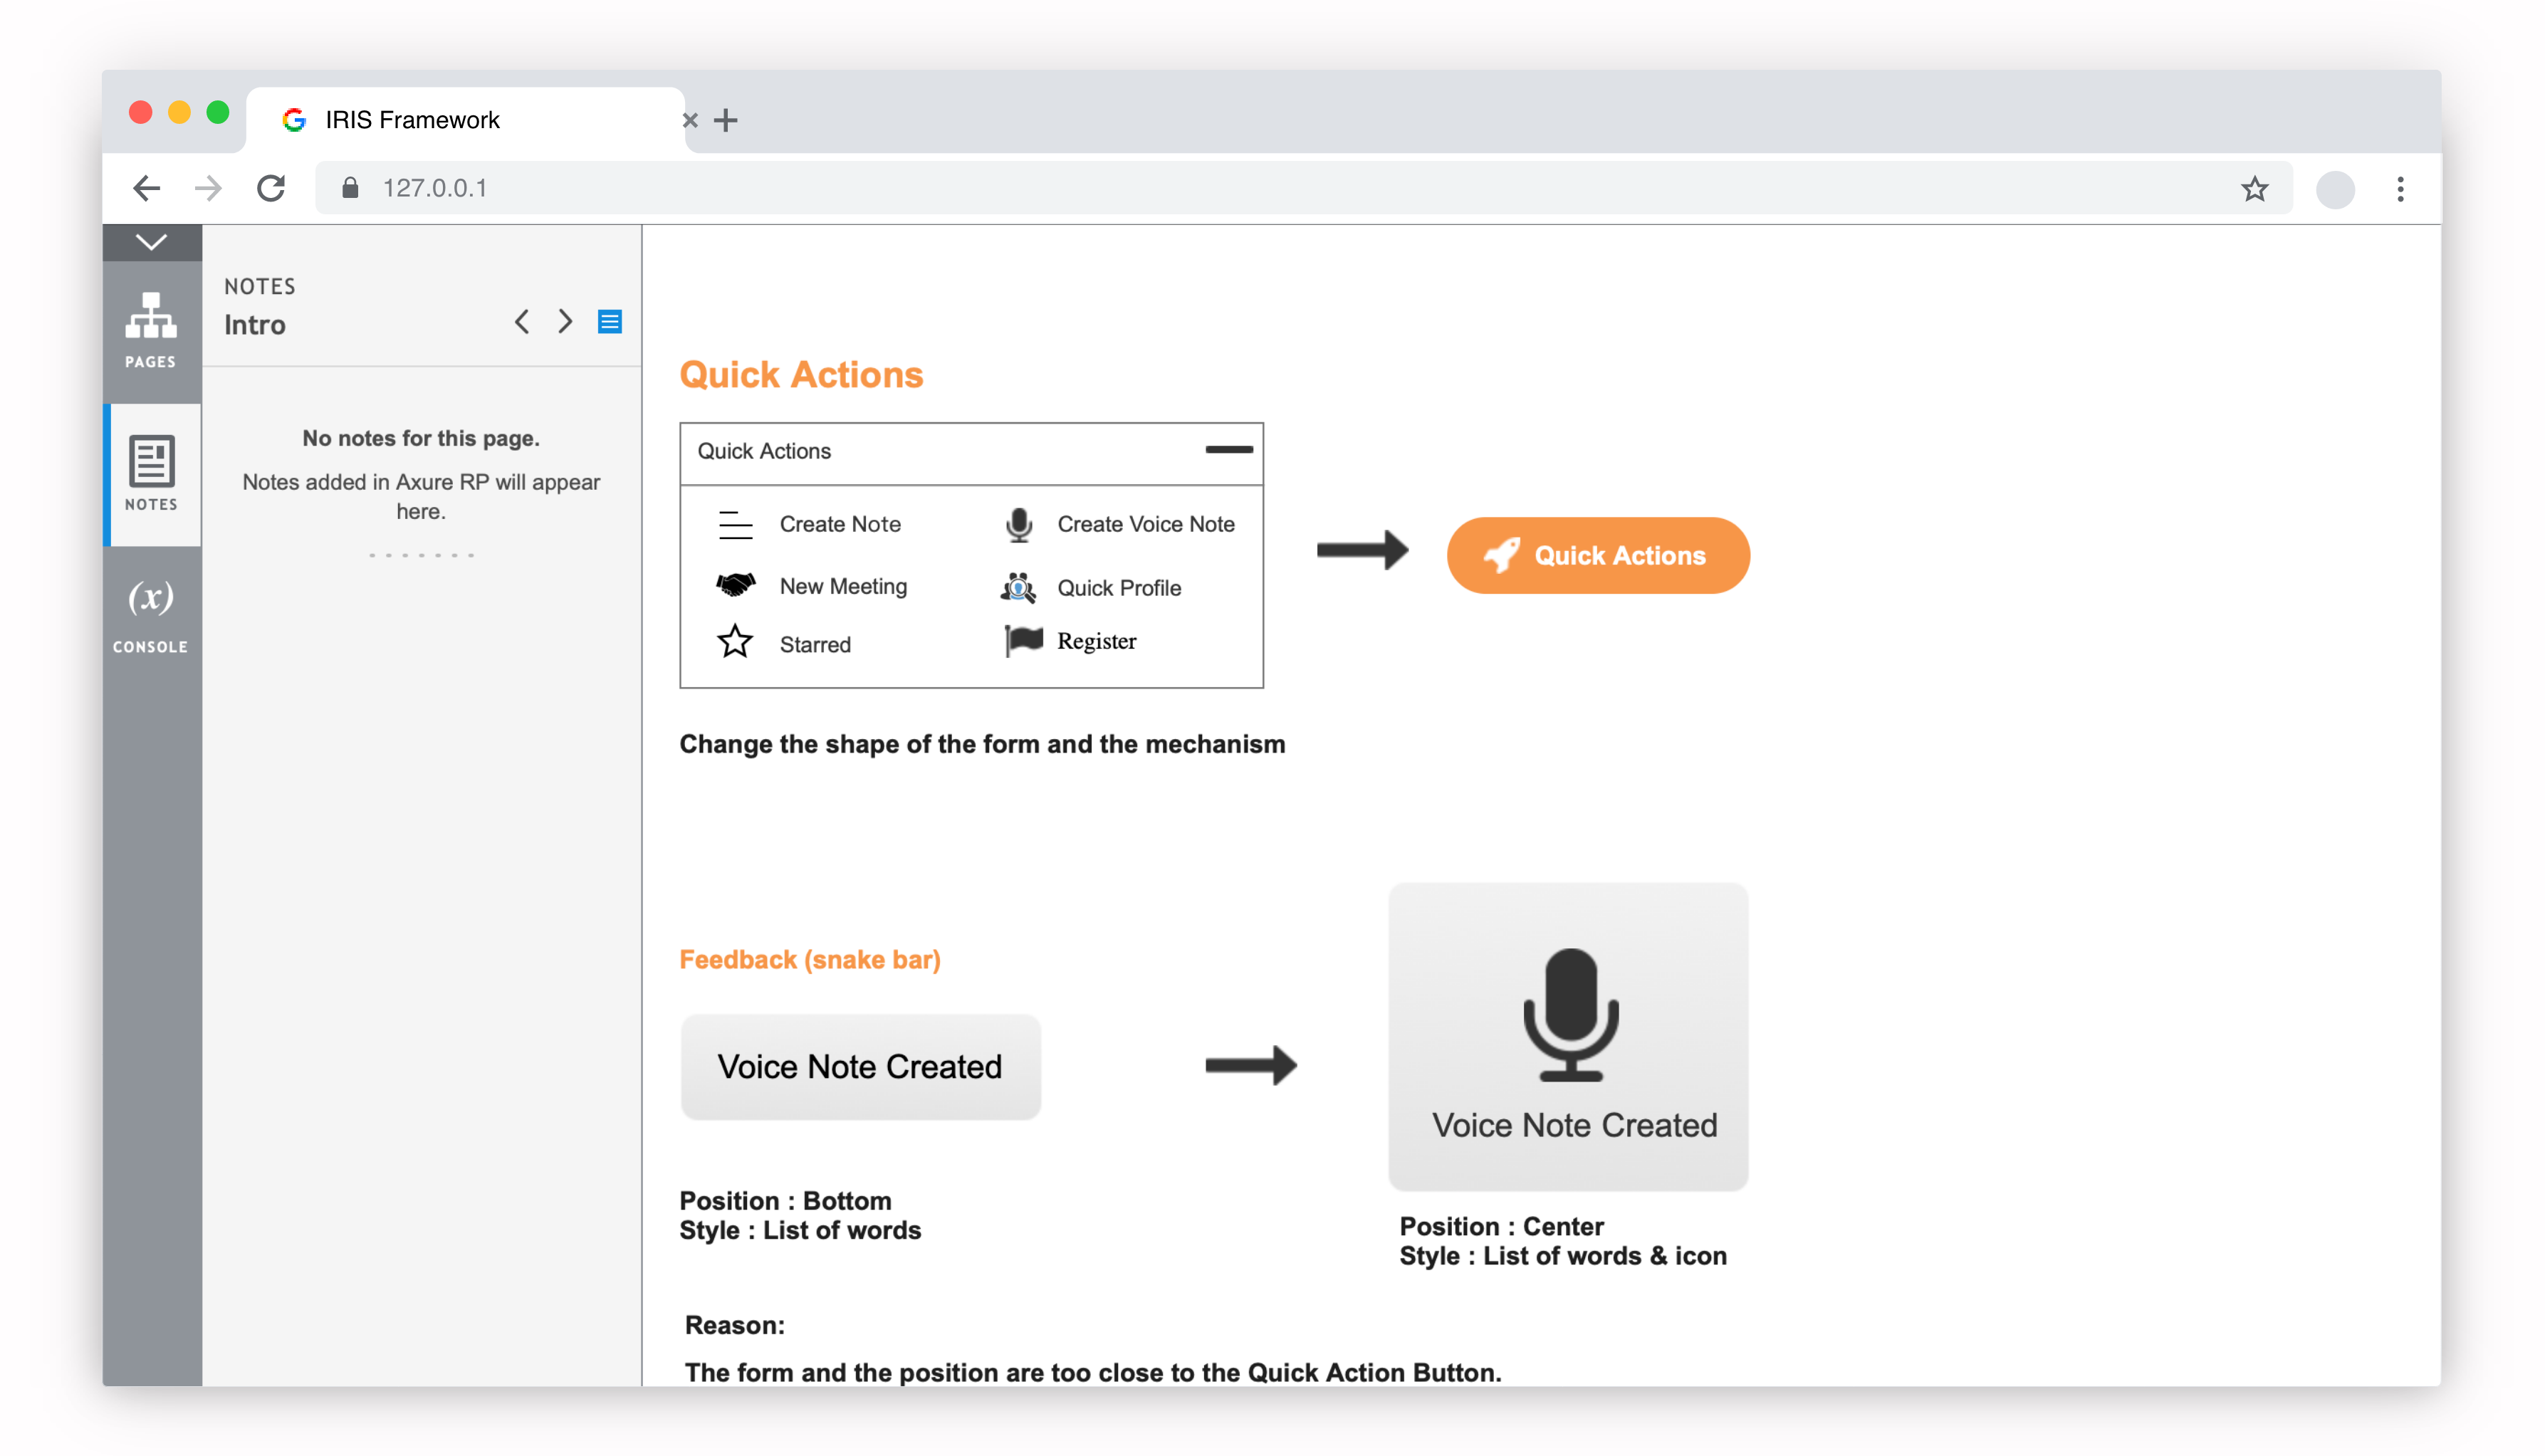Click the address bar showing 127.0.0.1
Image resolution: width=2545 pixels, height=1456 pixels.
1303,188
